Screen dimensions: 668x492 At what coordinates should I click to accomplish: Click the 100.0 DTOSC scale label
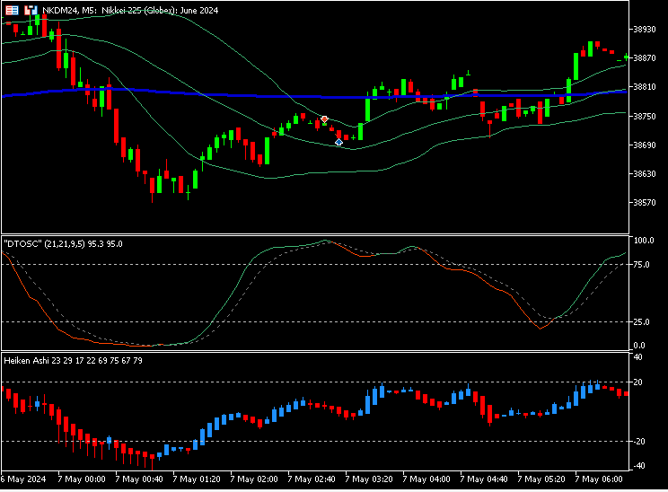point(644,241)
